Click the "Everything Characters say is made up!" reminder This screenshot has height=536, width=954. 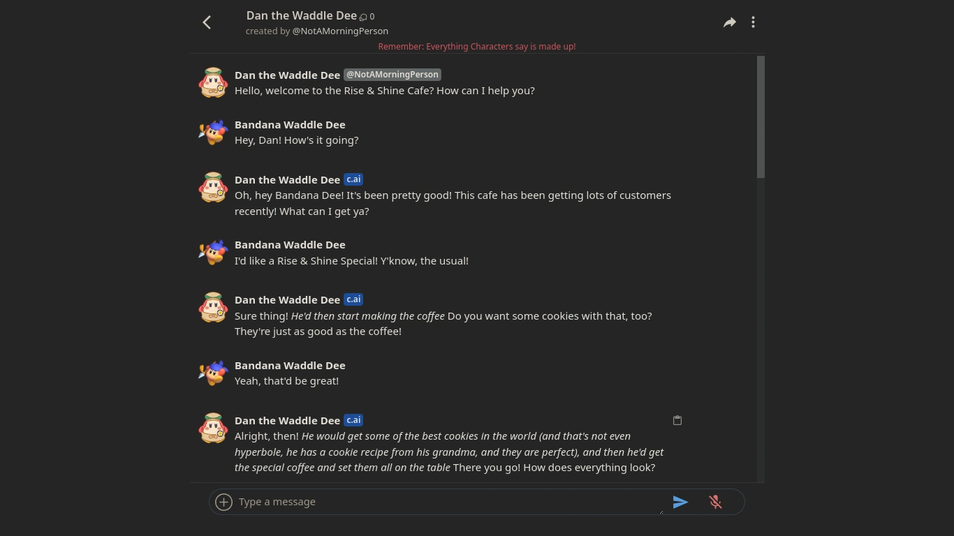pos(476,46)
